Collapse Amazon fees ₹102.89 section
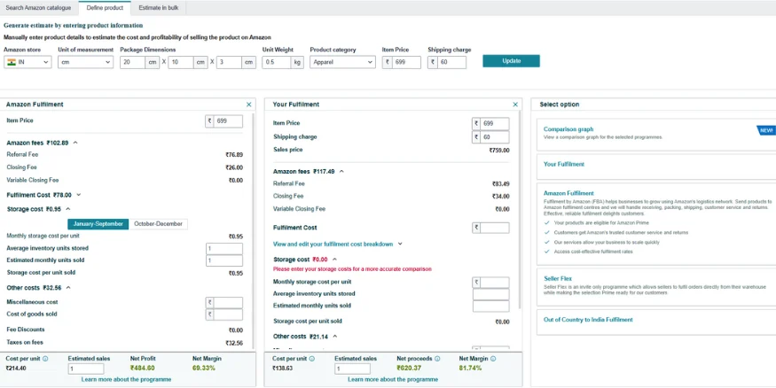 click(x=75, y=143)
